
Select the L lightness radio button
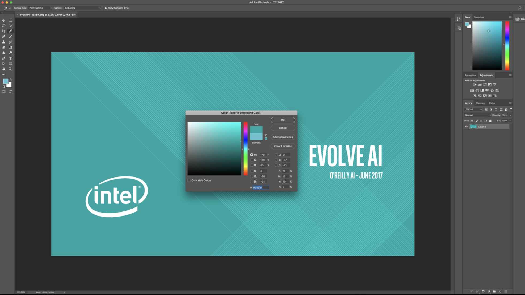276,155
